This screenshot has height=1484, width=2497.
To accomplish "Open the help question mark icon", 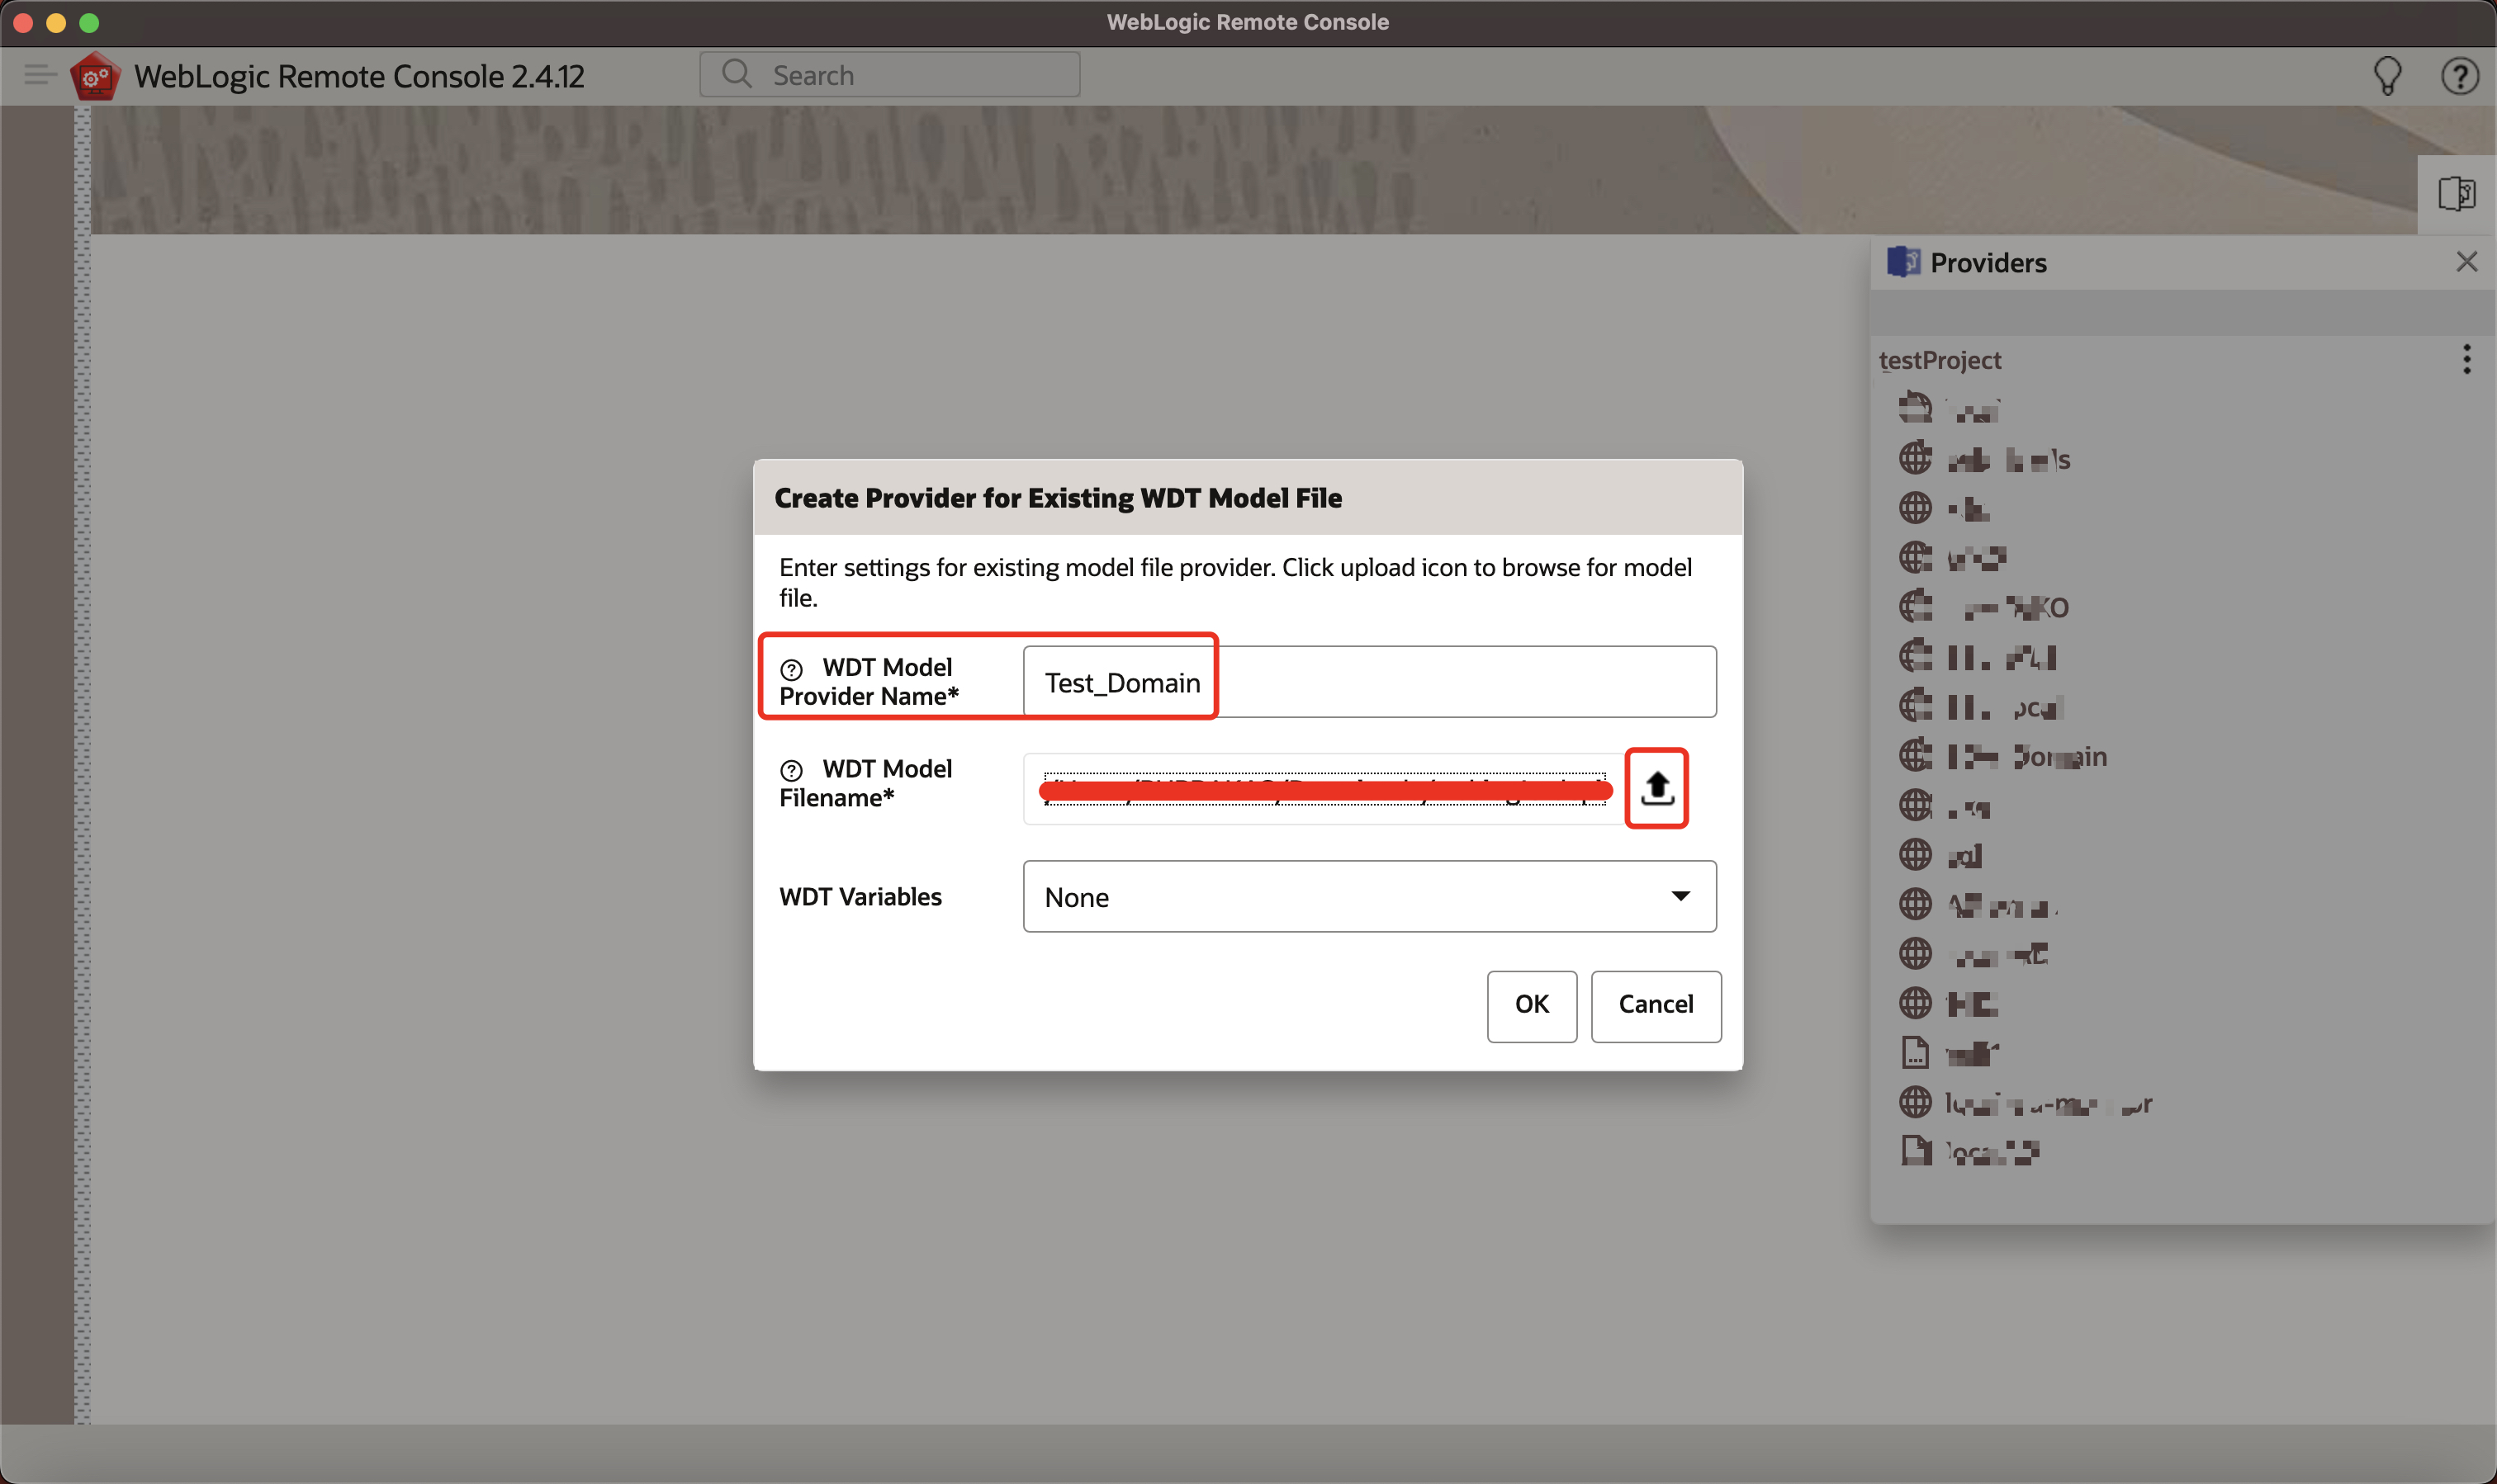I will click(x=2459, y=76).
